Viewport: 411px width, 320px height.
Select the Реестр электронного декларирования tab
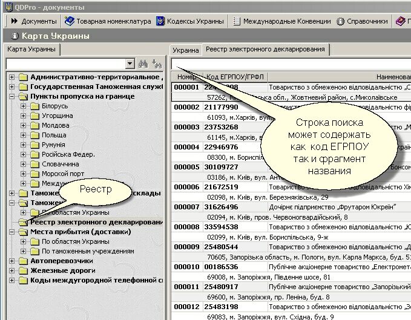tap(265, 49)
